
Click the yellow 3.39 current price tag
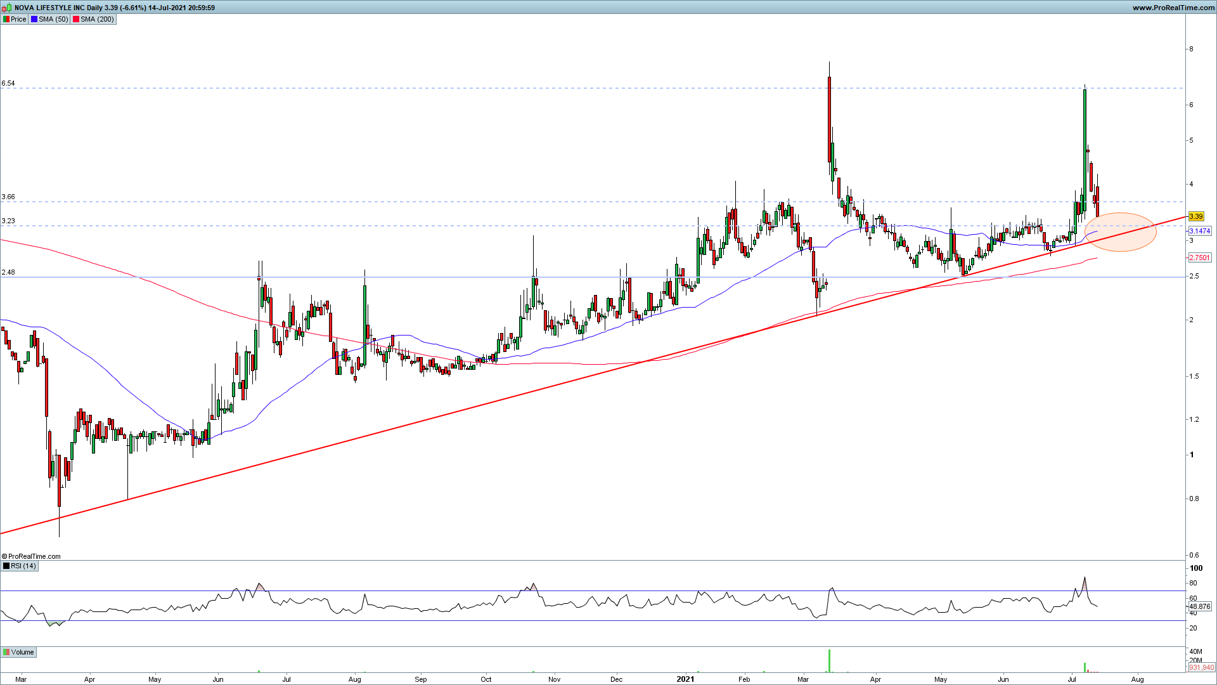coord(1196,216)
